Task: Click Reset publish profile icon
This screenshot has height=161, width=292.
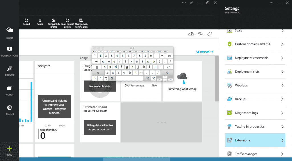Action: pos(67,20)
